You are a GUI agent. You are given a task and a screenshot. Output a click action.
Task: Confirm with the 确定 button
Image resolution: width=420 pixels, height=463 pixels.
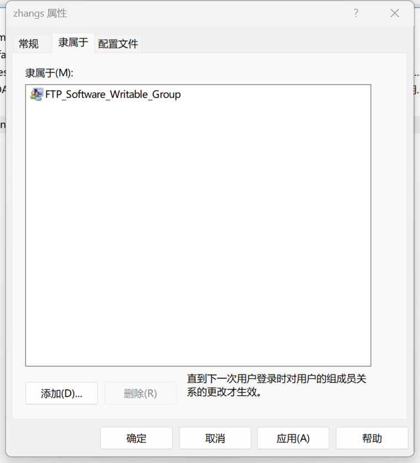136,438
